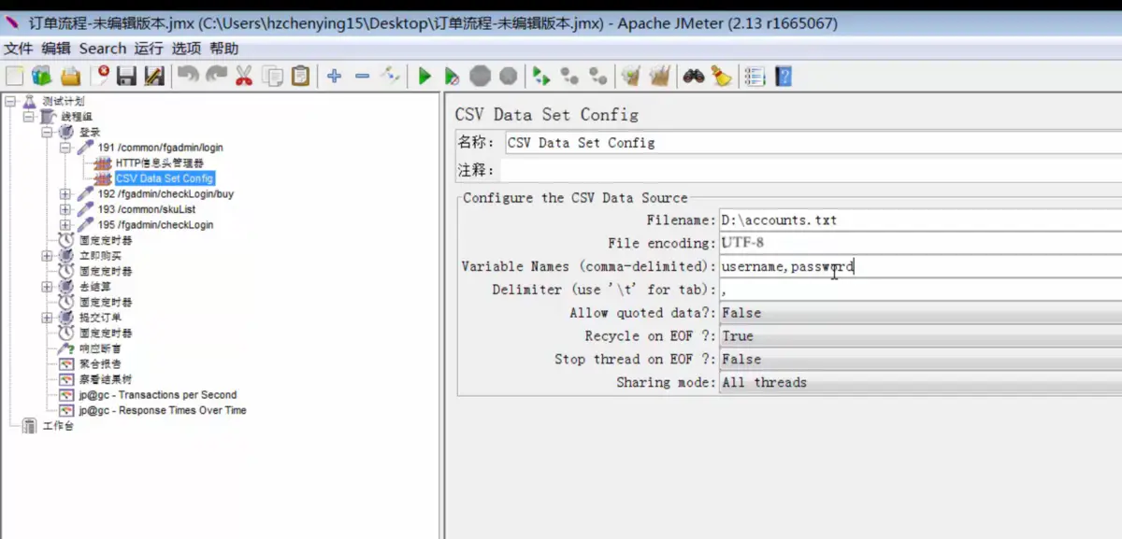This screenshot has width=1122, height=539.
Task: Open the 编辑 menu
Action: 56,49
